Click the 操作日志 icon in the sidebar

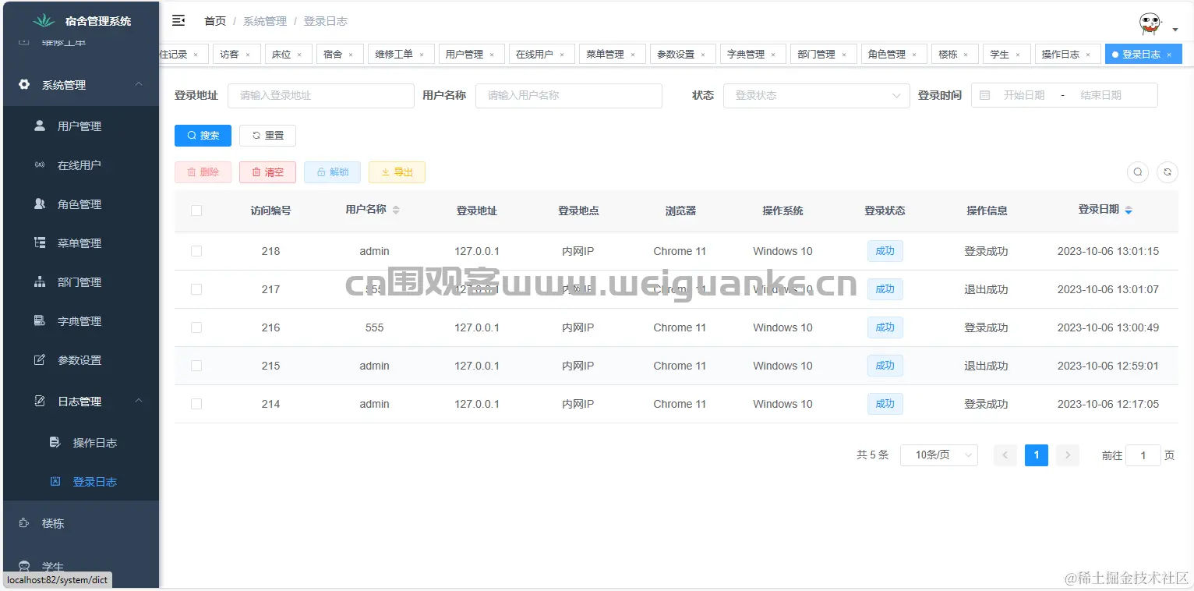click(x=55, y=442)
